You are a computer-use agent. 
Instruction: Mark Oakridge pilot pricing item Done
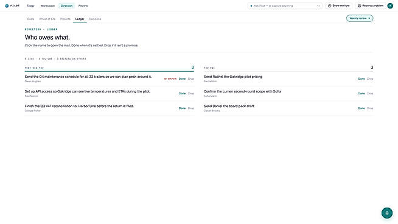[x=361, y=79]
